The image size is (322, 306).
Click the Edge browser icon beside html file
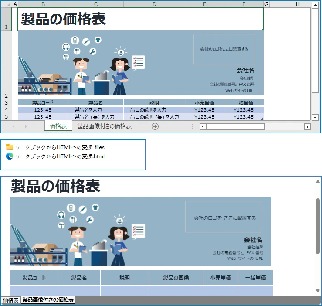(x=10, y=156)
